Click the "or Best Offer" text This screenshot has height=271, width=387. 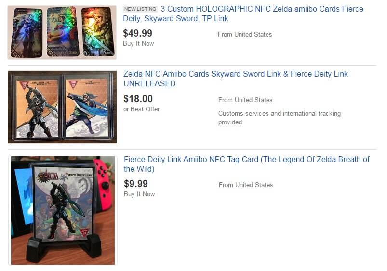tap(142, 109)
